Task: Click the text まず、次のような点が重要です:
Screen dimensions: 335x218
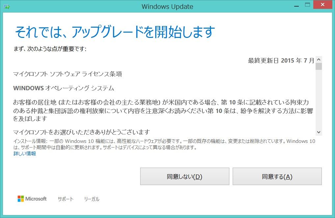Action: [50, 49]
